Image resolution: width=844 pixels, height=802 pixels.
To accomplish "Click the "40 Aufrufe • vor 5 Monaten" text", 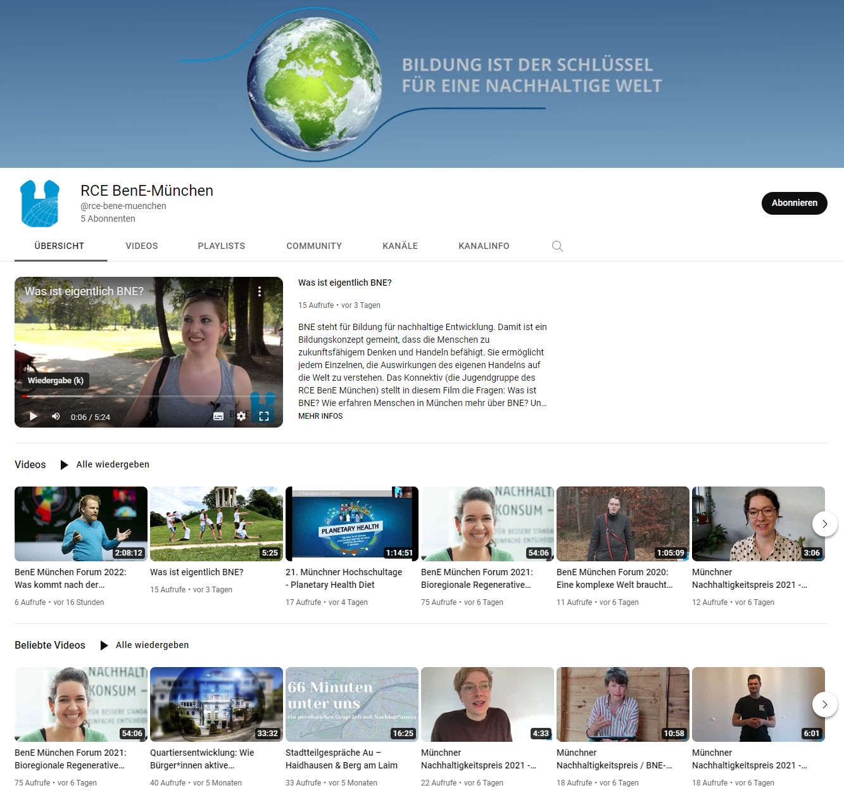I will tap(196, 783).
